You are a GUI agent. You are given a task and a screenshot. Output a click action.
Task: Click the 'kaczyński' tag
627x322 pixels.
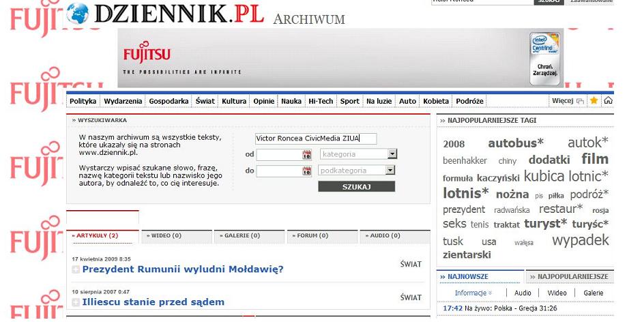(498, 178)
